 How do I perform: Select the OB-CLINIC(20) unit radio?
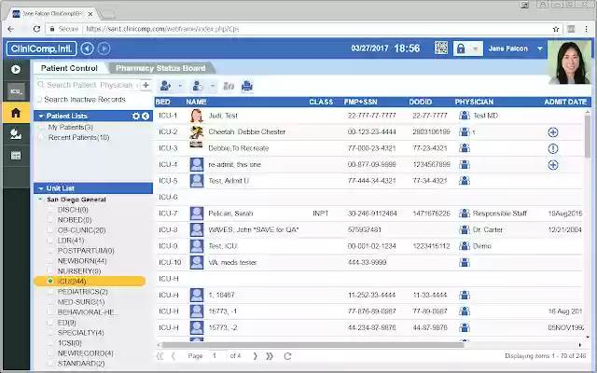click(50, 230)
